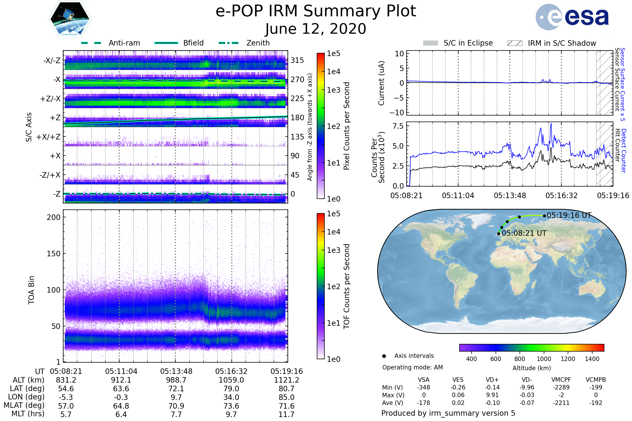Click the S/C in Eclipse gray swatch
Screen dimensions: 632x421
click(x=430, y=43)
